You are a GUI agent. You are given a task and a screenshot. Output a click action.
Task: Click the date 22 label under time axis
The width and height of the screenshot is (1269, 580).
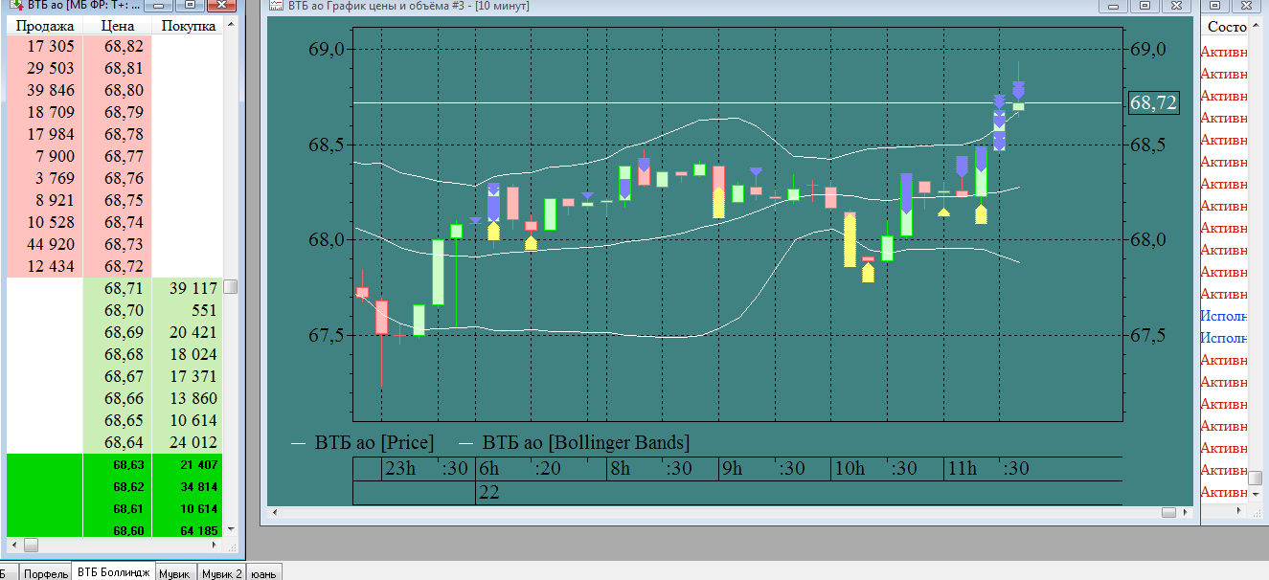click(x=489, y=493)
